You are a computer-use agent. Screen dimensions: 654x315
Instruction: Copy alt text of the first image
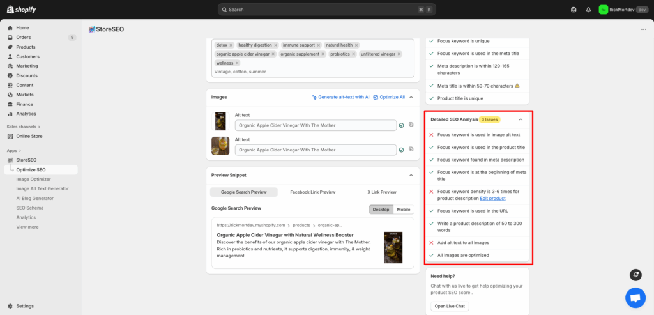(411, 125)
